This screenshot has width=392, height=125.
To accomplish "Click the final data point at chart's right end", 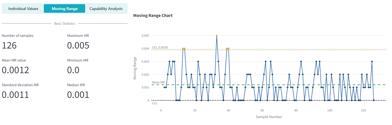I will point(374,100).
